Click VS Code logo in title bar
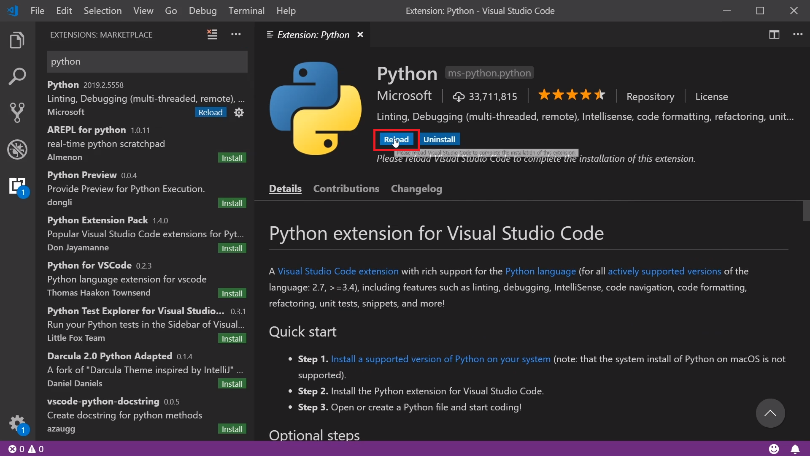This screenshot has width=810, height=456. (x=13, y=11)
